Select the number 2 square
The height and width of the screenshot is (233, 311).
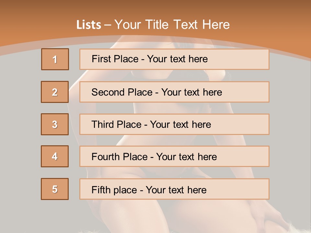coord(55,92)
